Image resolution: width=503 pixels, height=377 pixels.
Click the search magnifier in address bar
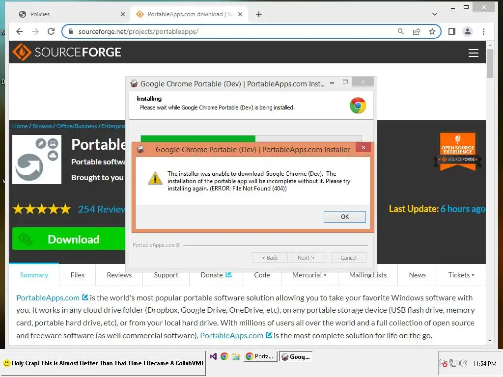(x=401, y=31)
